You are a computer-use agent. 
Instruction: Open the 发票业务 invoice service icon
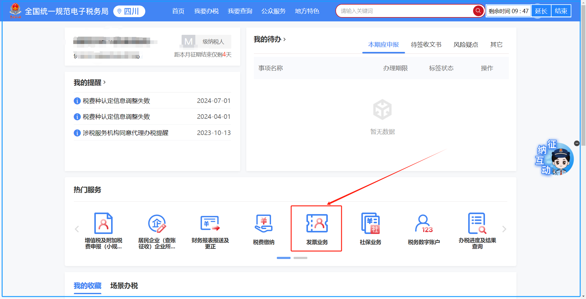pos(317,229)
